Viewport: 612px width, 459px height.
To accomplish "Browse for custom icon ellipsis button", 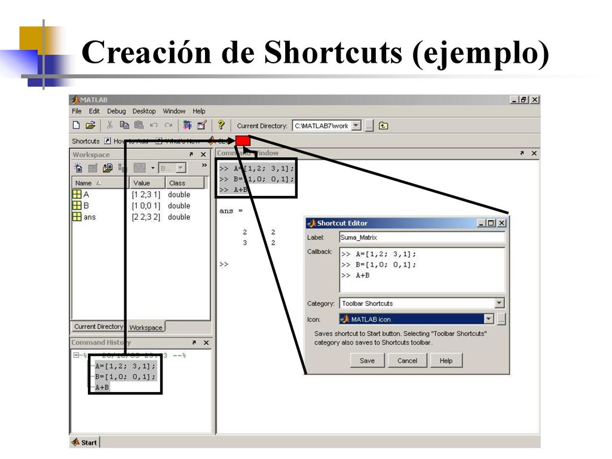I will (x=501, y=319).
